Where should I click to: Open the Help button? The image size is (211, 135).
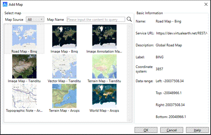pos(197,130)
